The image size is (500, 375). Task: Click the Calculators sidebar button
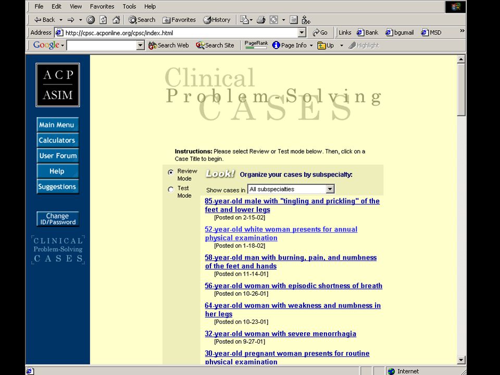click(x=58, y=140)
